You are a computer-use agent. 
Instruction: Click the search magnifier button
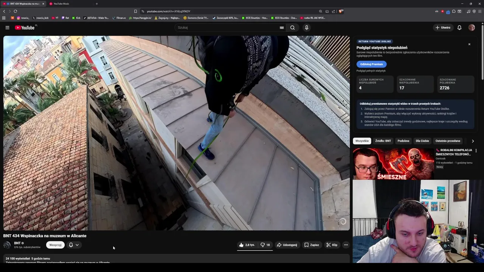pyautogui.click(x=292, y=28)
